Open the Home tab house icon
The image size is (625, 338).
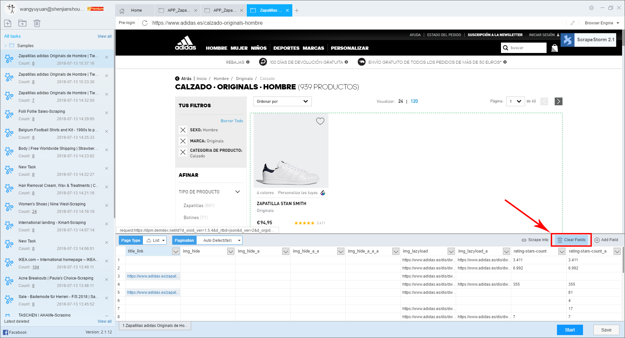[122, 11]
